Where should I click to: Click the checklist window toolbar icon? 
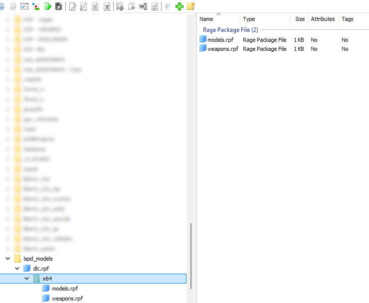tap(24, 6)
